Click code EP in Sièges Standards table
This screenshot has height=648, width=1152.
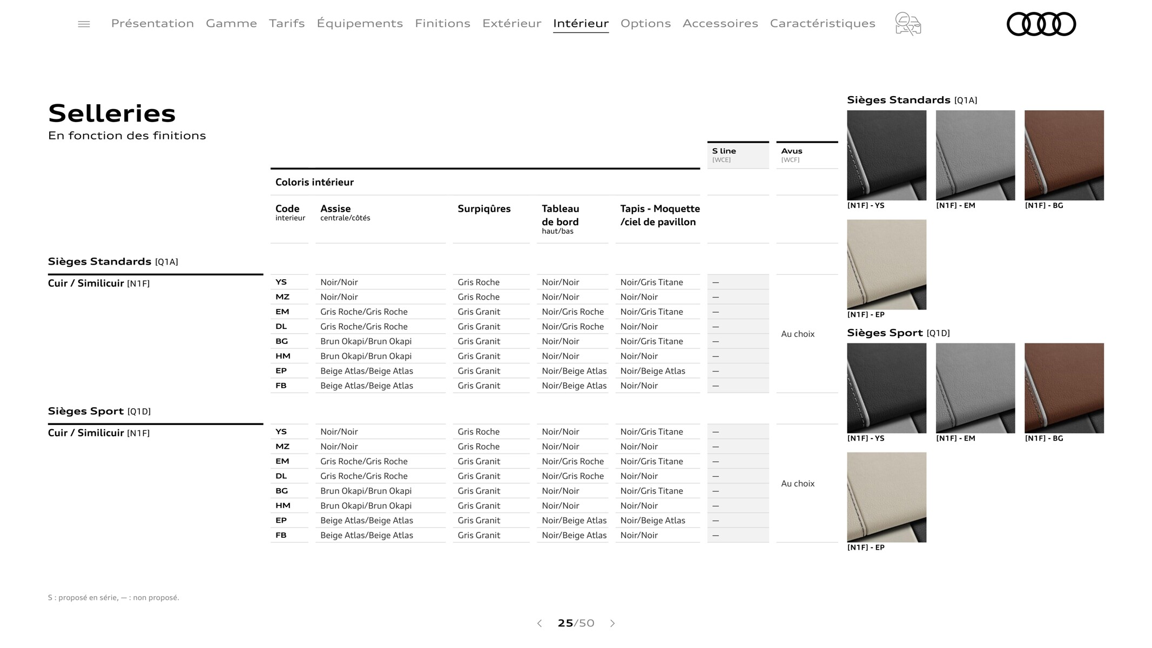(281, 371)
